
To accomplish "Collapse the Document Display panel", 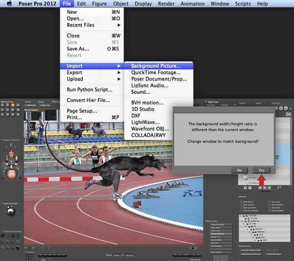I will [x=2, y=232].
